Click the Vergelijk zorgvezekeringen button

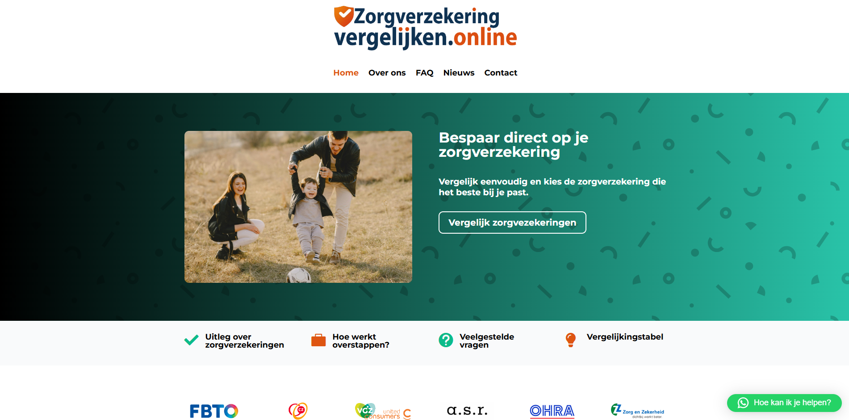[512, 223]
